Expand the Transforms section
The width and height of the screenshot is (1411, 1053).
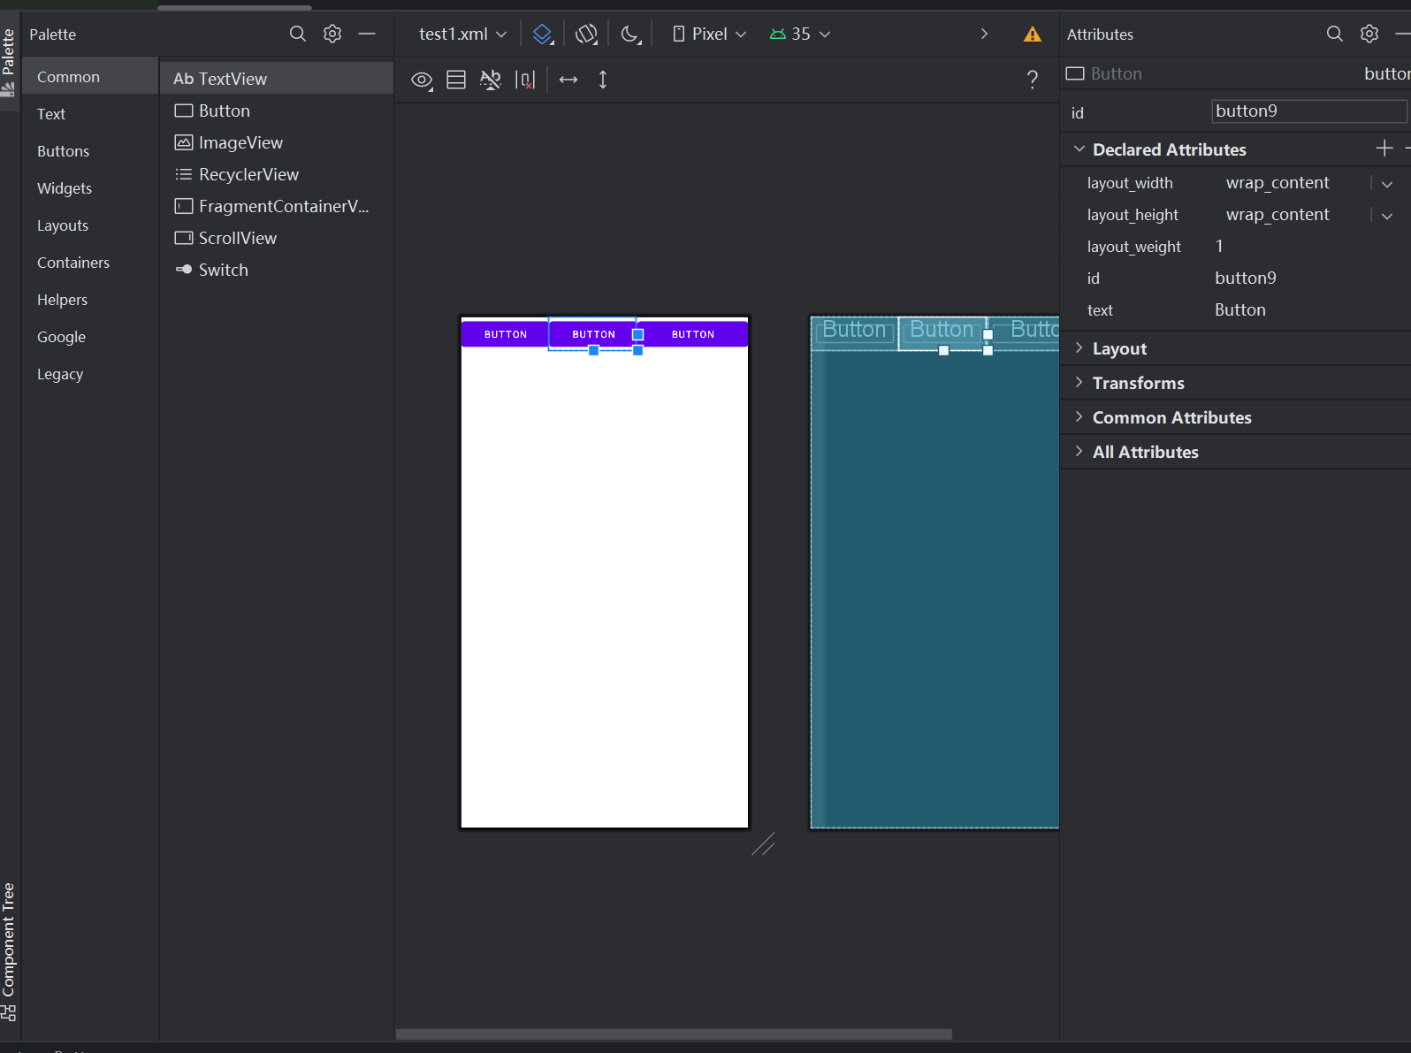click(1079, 382)
